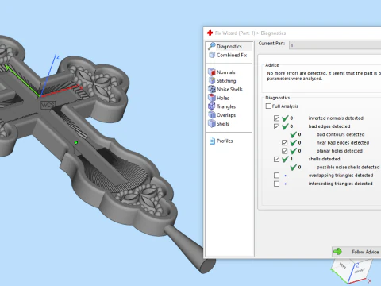Viewport: 381px width, 286px height.
Task: Open the Diagnostics page icon
Action: tap(212, 46)
